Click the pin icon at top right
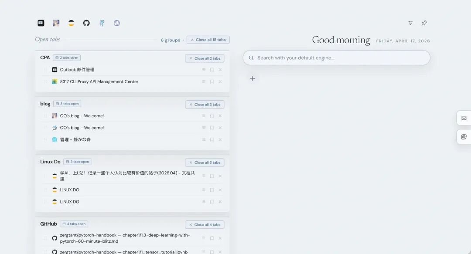 [x=424, y=23]
